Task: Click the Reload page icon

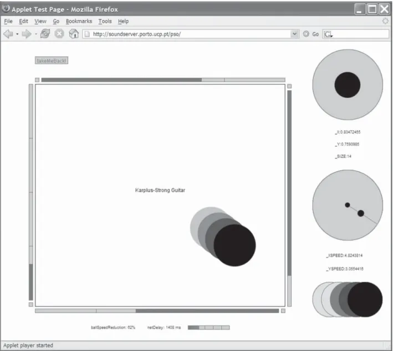Action: [45, 34]
